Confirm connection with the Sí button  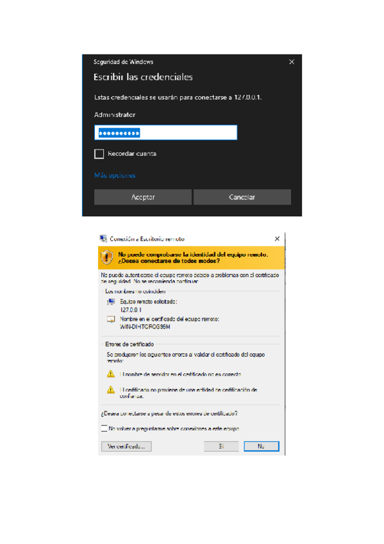(221, 446)
